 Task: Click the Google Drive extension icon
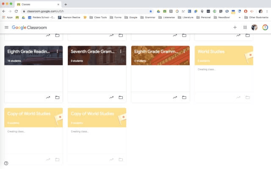(158, 11)
